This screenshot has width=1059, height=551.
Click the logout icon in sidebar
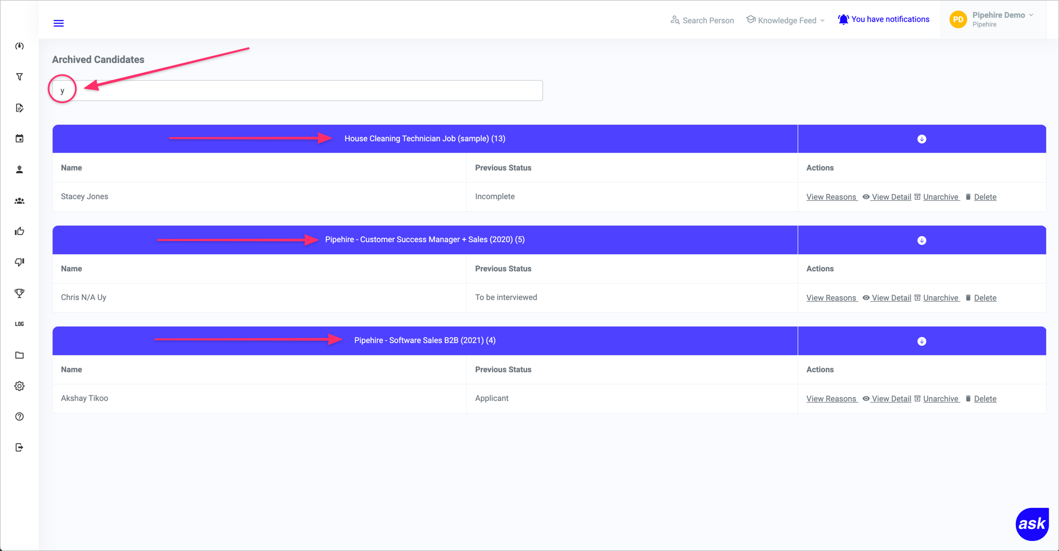[19, 447]
